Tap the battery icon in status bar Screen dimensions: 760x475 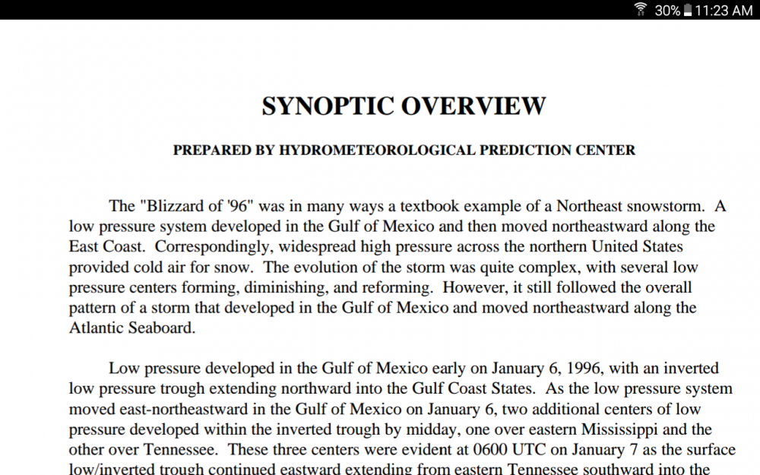click(687, 10)
